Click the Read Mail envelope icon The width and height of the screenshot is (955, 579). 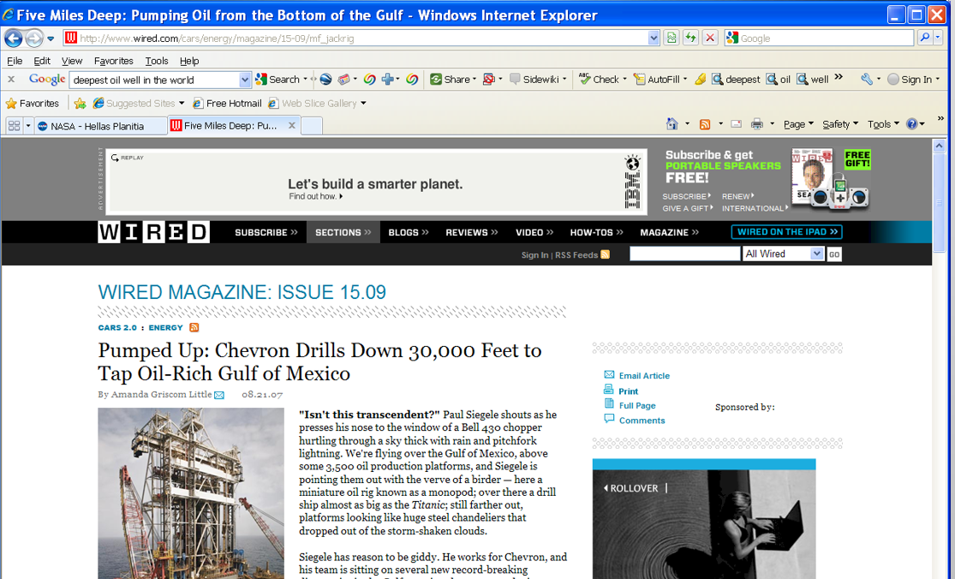pos(737,124)
